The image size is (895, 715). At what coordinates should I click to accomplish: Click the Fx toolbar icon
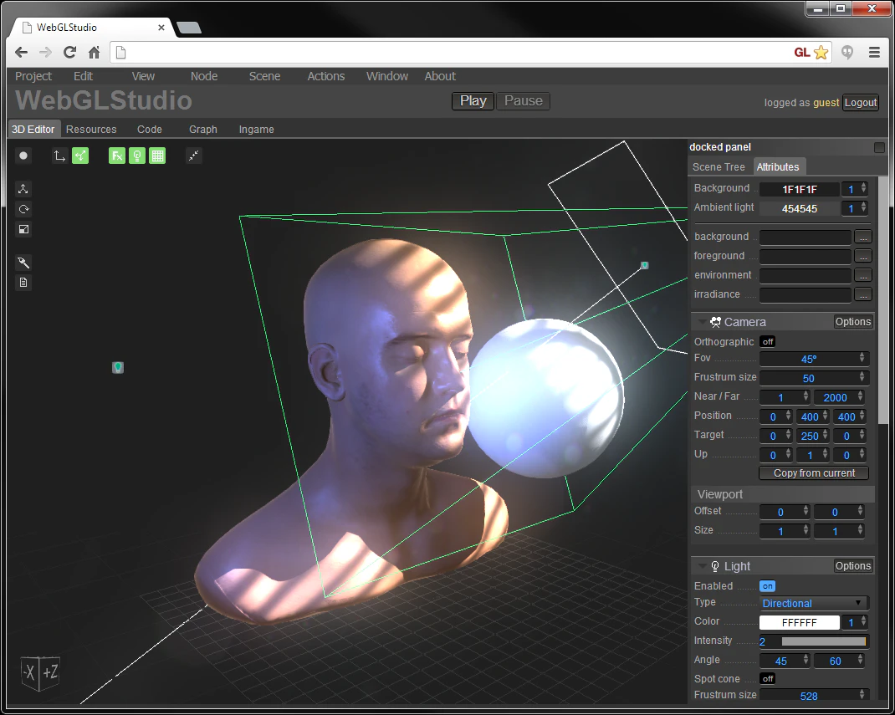pyautogui.click(x=117, y=156)
